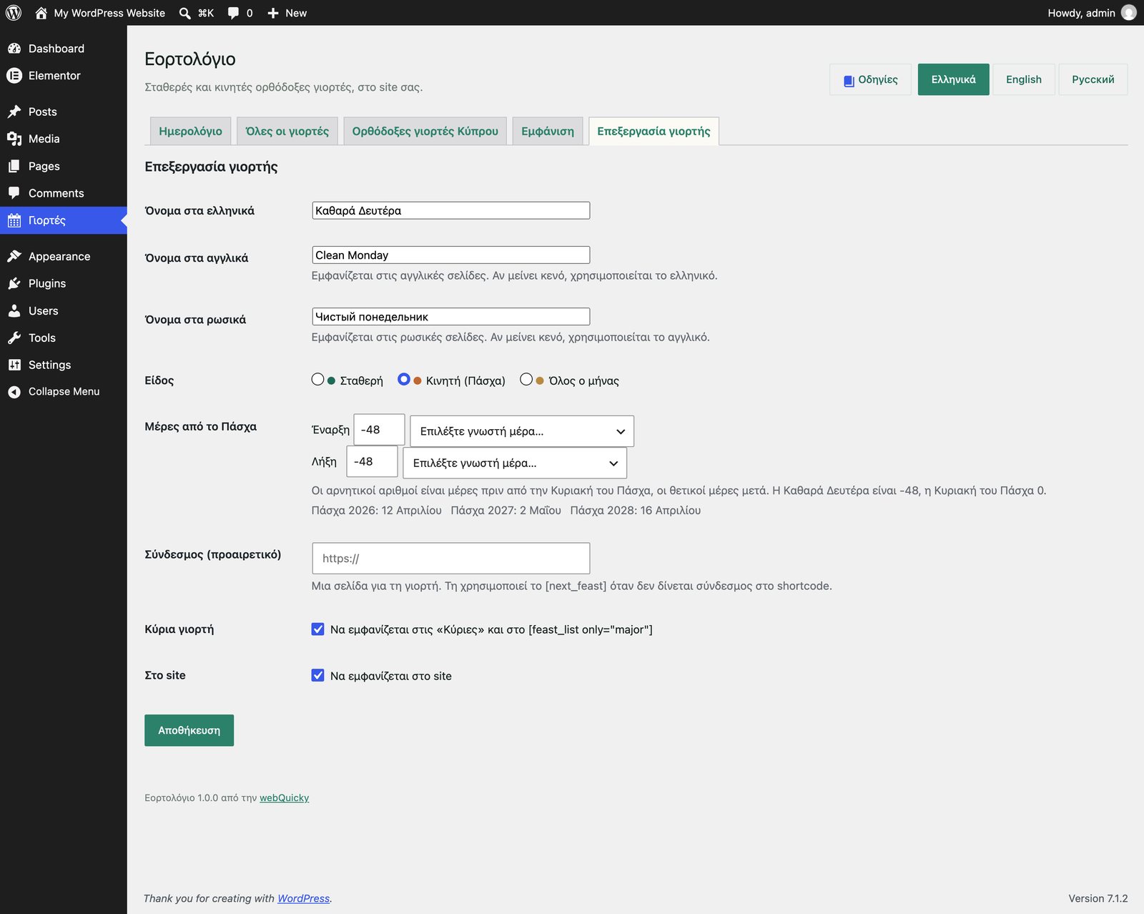The height and width of the screenshot is (914, 1144).
Task: Toggle the Να εμφανίζεται στο site checkbox
Action: pos(318,675)
